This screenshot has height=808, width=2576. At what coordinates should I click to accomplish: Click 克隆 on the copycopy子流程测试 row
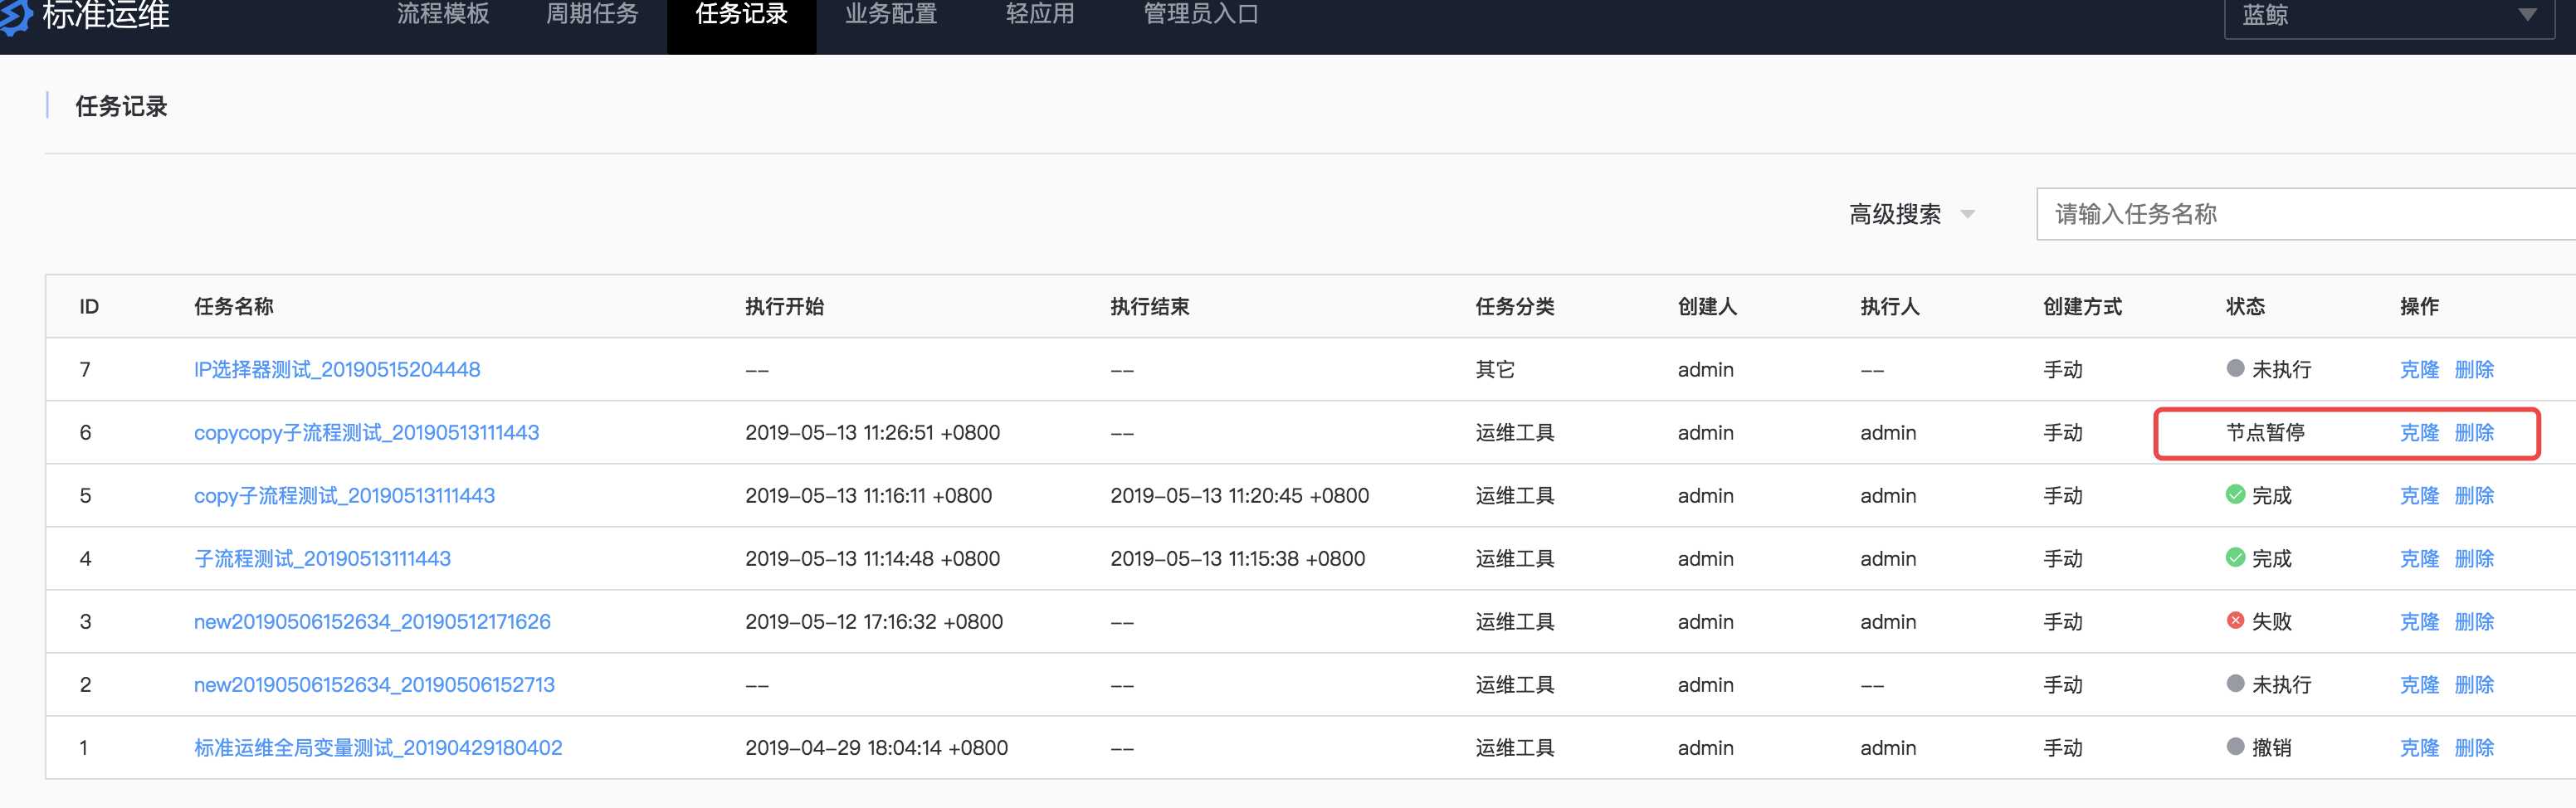(x=2419, y=432)
